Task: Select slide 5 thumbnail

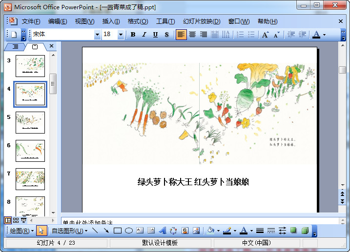Action: (30, 122)
